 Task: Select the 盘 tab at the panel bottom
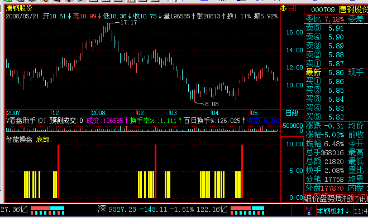324,199
